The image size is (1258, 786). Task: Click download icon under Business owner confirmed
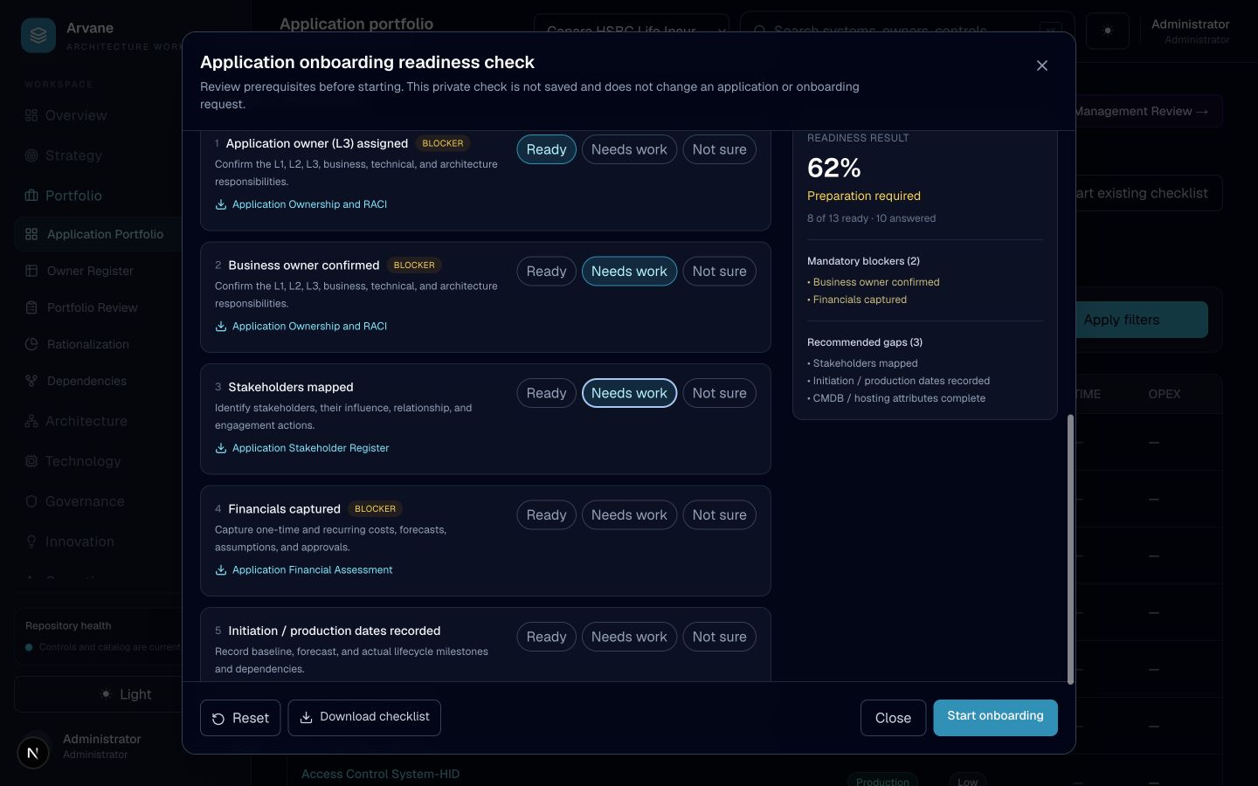pyautogui.click(x=221, y=327)
